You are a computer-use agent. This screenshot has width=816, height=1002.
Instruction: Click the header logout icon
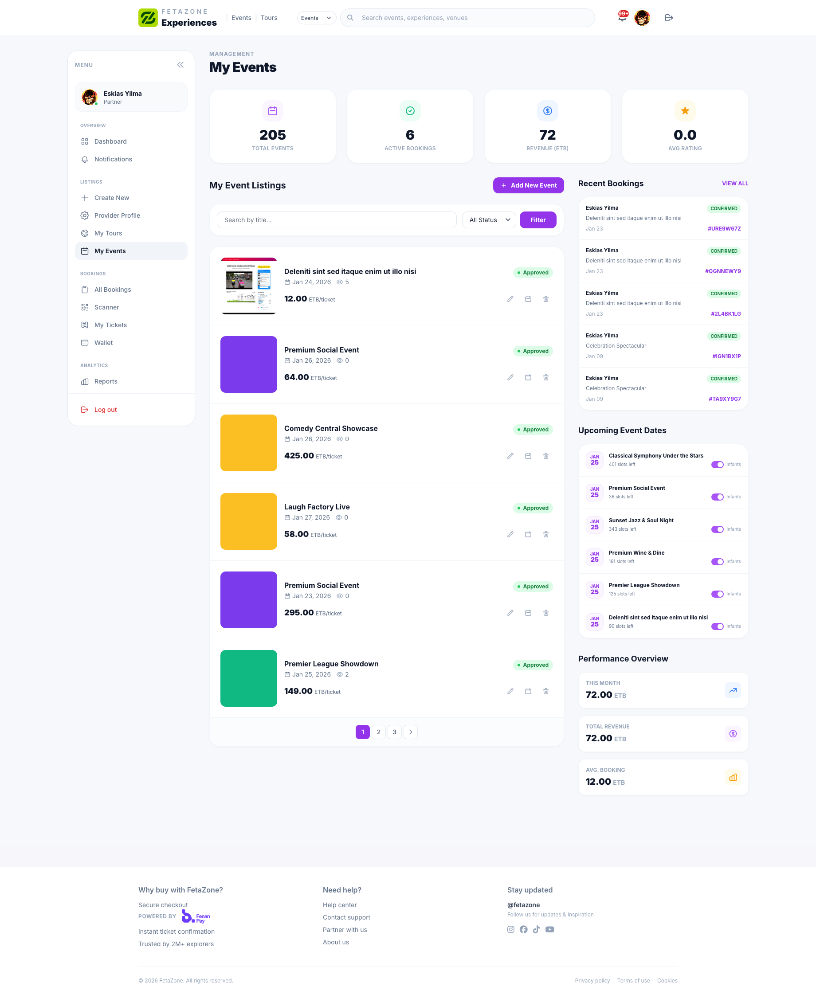coord(669,18)
